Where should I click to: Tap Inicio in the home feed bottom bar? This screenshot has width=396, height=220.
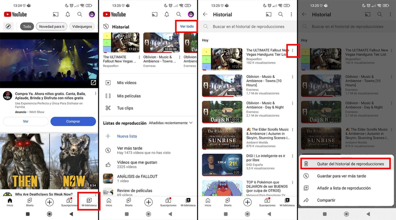[10, 202]
